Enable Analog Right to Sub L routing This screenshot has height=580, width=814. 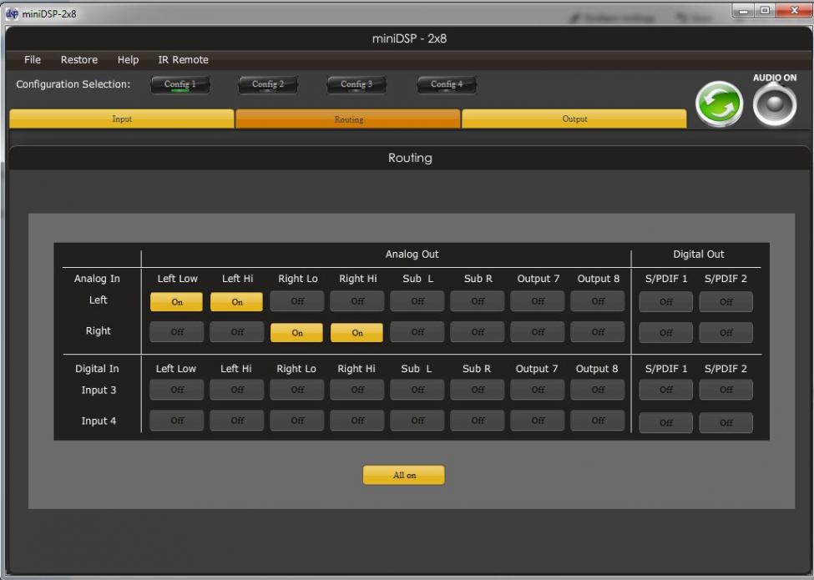coord(417,332)
